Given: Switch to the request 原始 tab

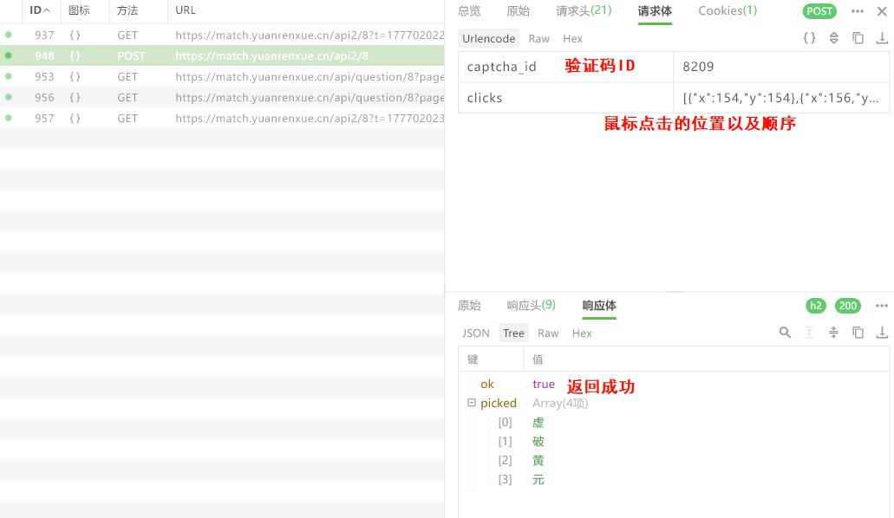Looking at the screenshot, I should pos(519,10).
